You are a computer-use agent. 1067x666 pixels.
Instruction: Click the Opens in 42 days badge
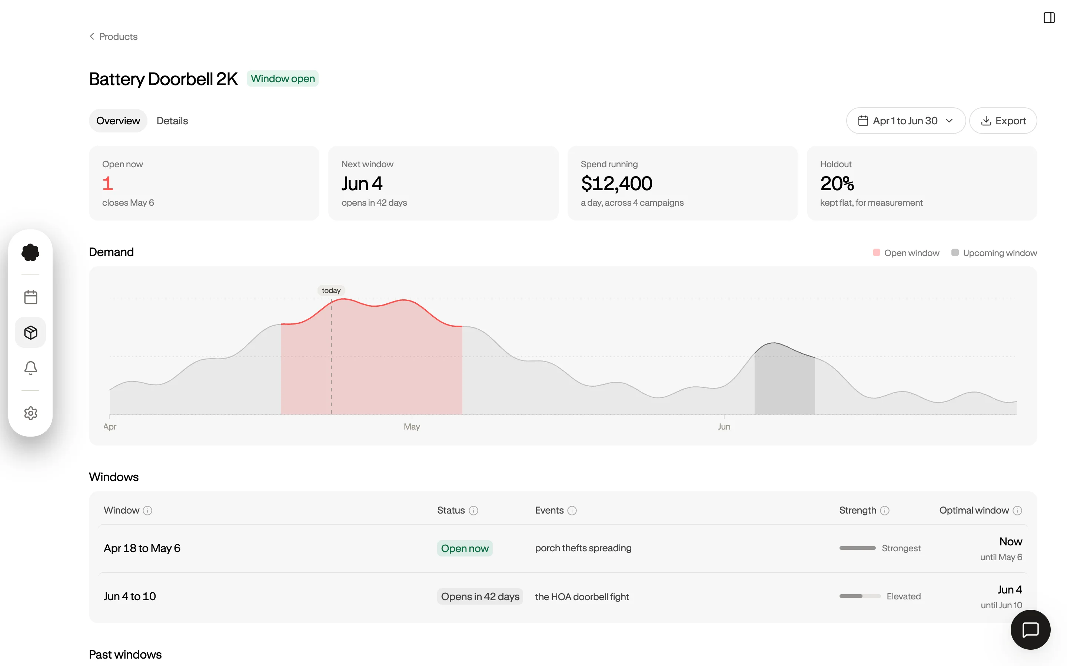480,596
